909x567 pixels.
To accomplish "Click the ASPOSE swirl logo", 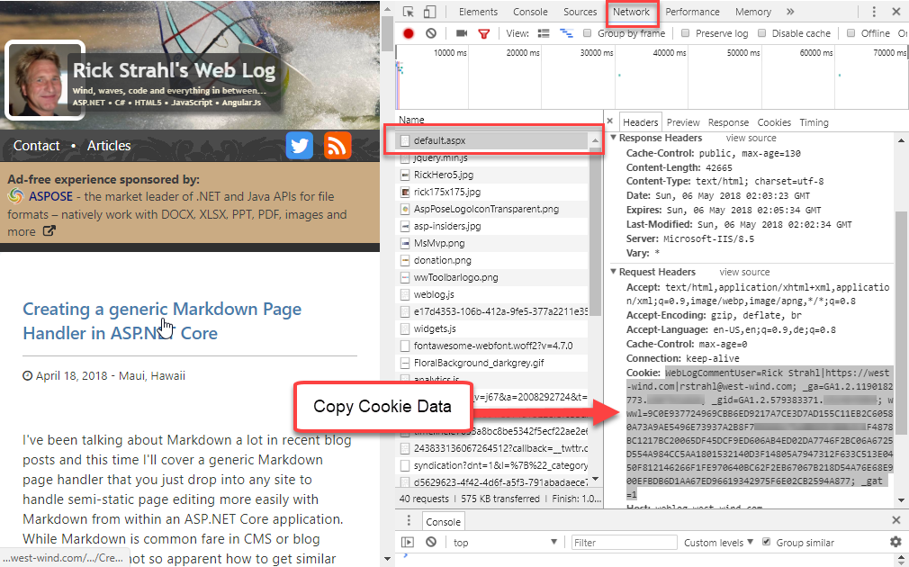I will 15,196.
